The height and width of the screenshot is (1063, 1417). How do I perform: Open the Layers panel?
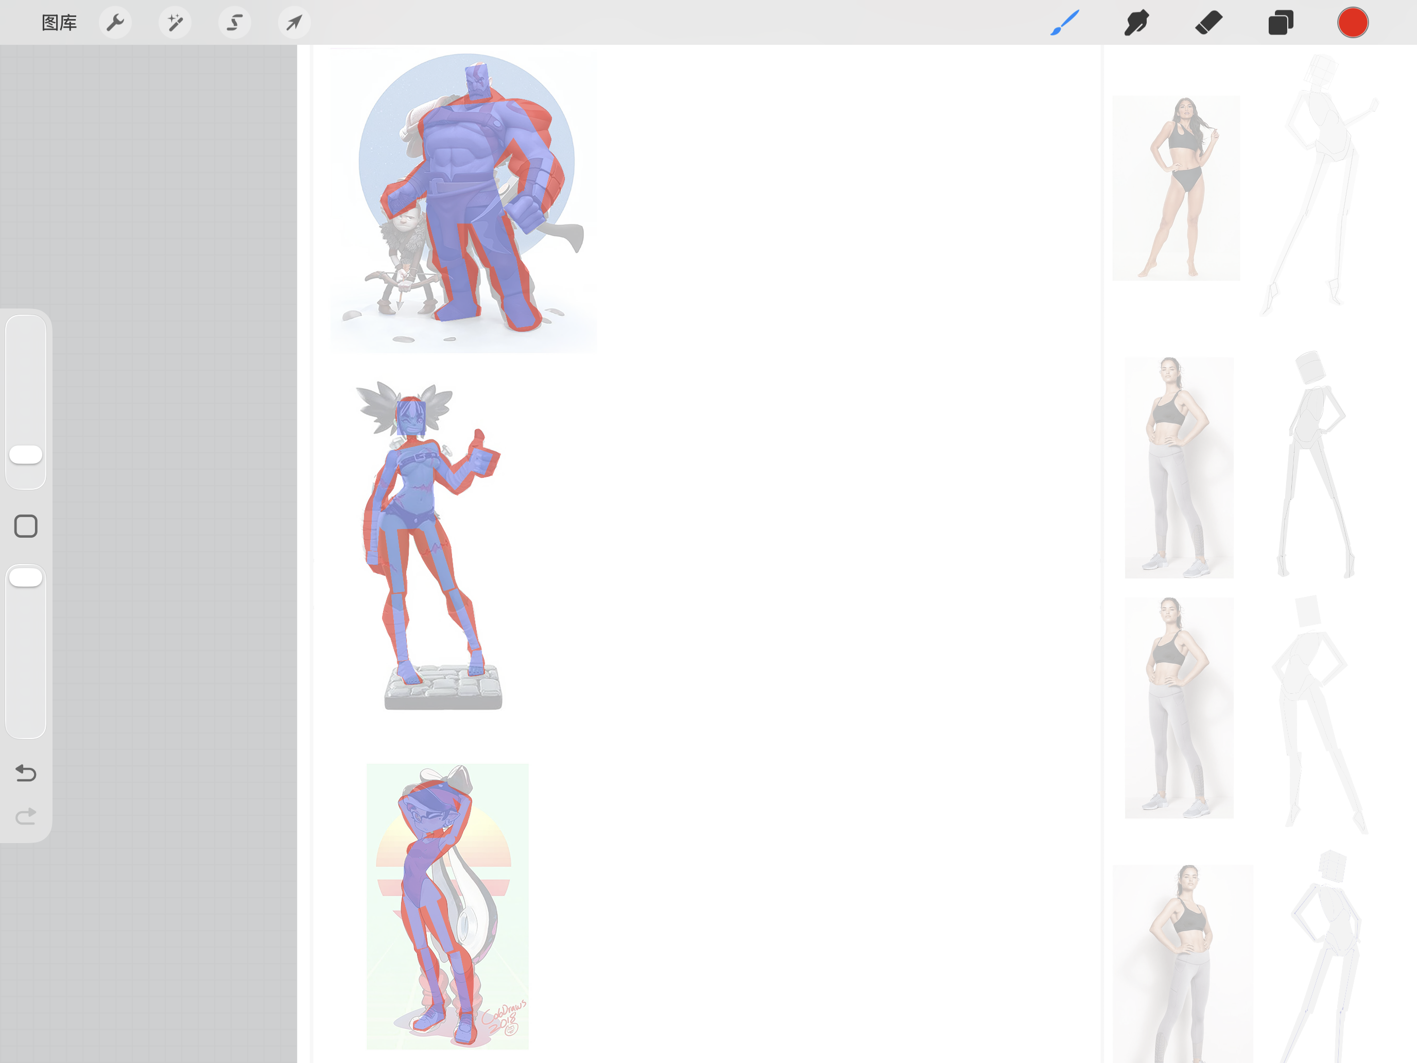pyautogui.click(x=1281, y=23)
